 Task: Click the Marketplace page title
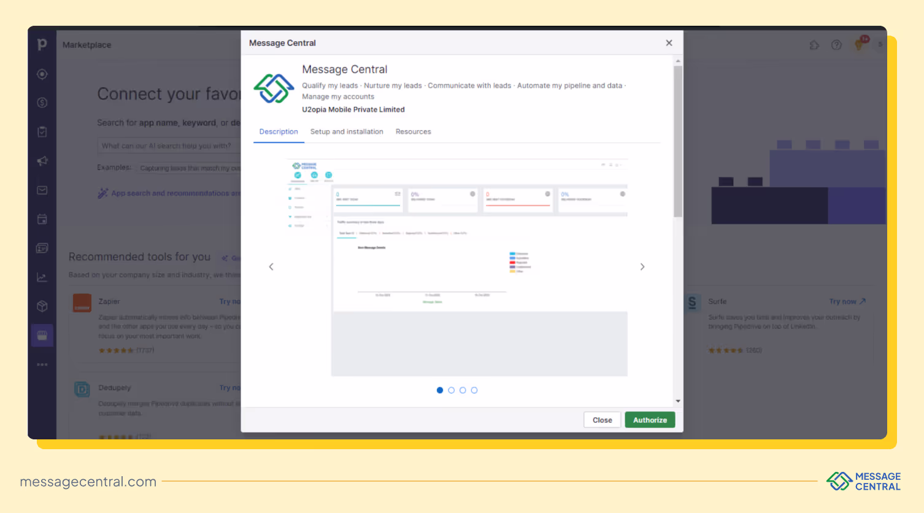[87, 45]
